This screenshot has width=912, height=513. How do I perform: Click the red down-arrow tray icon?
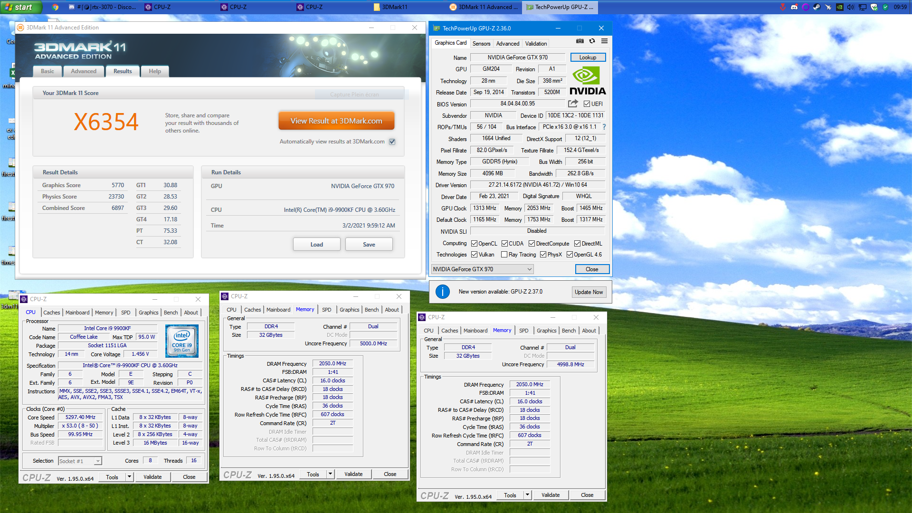pyautogui.click(x=783, y=7)
